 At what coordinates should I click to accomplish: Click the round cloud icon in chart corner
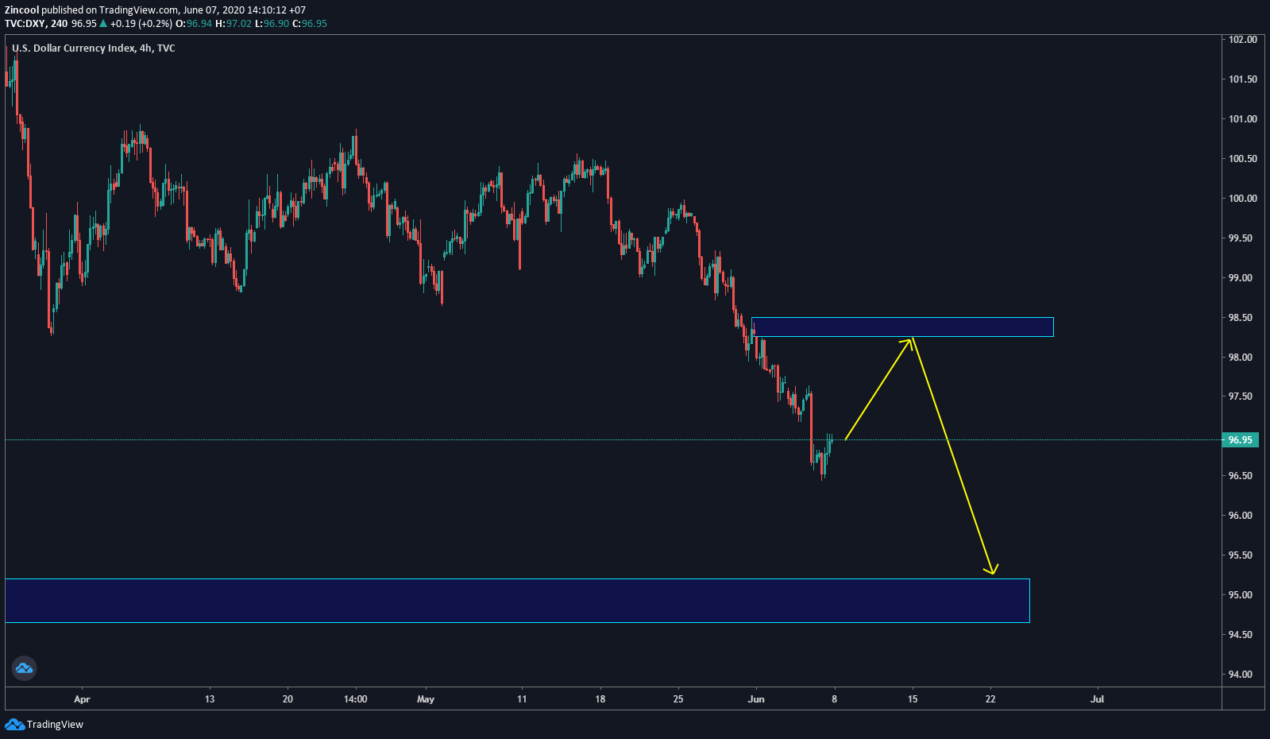[24, 668]
